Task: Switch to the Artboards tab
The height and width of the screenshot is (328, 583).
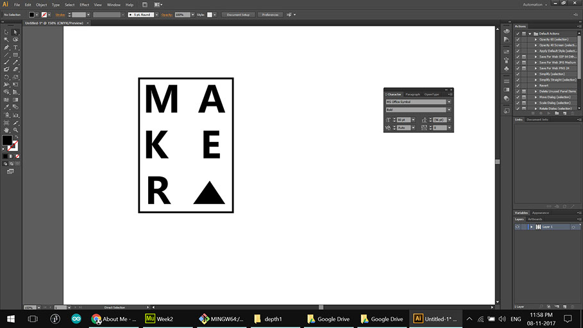Action: click(535, 220)
